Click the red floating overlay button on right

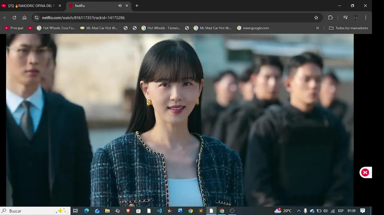click(x=365, y=172)
